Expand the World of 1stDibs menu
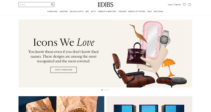Viewport: 211px width, 112px height. click(x=137, y=11)
